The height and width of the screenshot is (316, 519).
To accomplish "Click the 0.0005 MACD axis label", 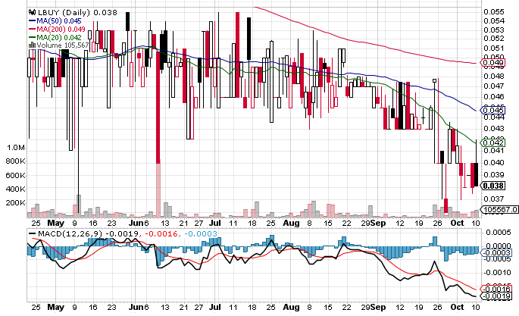I will (x=498, y=233).
